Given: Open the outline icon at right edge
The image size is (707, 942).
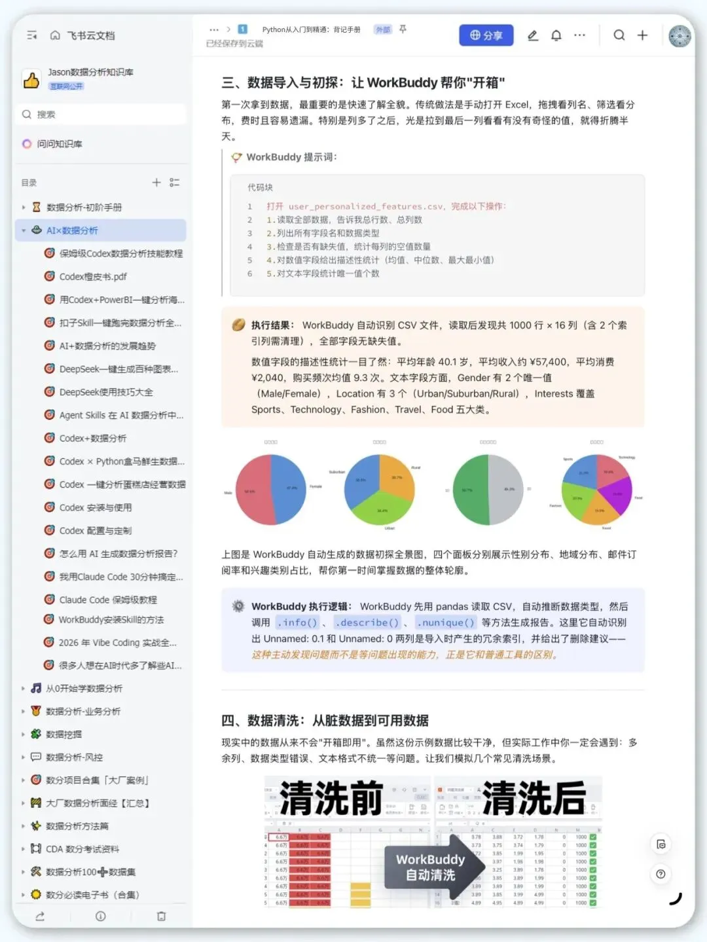Looking at the screenshot, I should pyautogui.click(x=661, y=844).
